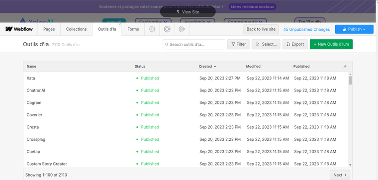This screenshot has width=378, height=180.
Task: Sort by the Created column arrow
Action: (x=215, y=67)
